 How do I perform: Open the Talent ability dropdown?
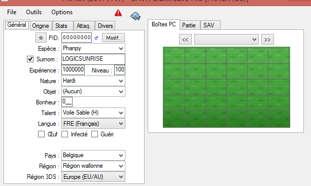pyautogui.click(x=93, y=113)
